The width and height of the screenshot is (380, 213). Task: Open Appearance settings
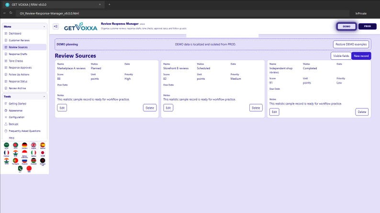tap(24, 110)
